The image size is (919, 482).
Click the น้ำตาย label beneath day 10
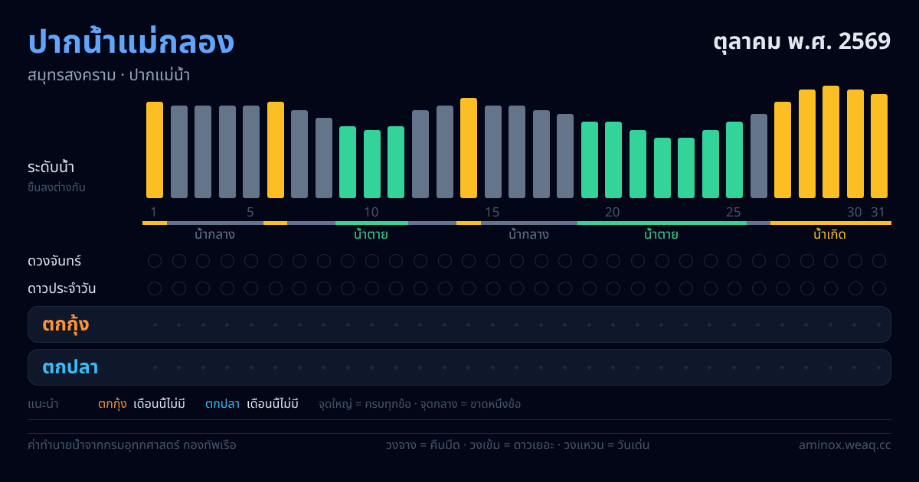point(371,234)
